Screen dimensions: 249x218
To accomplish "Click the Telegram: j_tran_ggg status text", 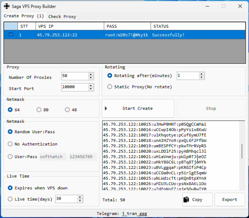I will [122, 214].
